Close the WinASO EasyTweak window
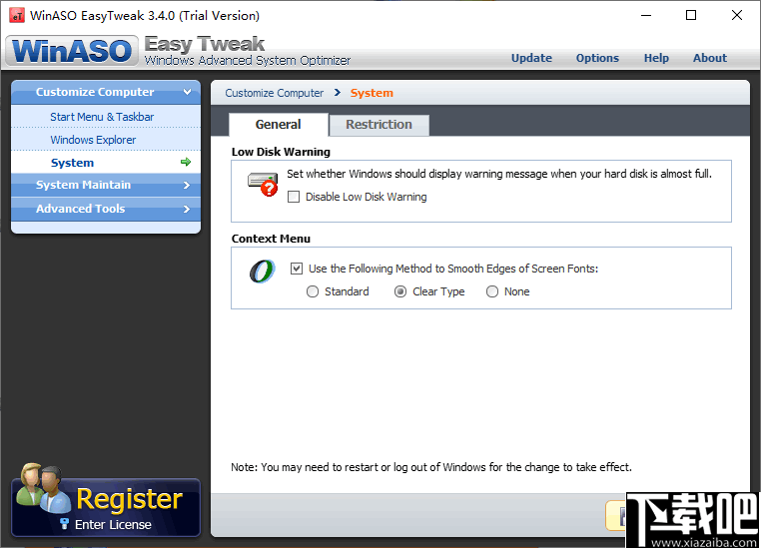 point(737,16)
